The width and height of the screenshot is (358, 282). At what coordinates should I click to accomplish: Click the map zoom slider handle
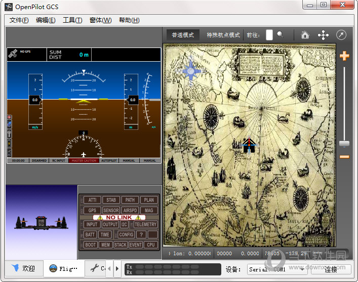[344, 144]
